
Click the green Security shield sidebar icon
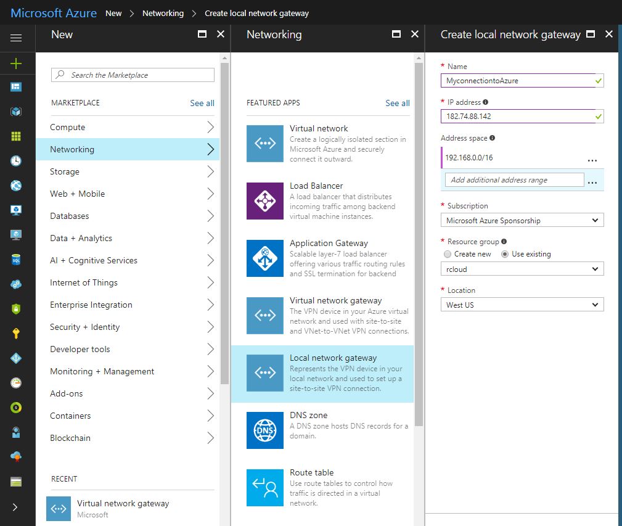coord(16,309)
